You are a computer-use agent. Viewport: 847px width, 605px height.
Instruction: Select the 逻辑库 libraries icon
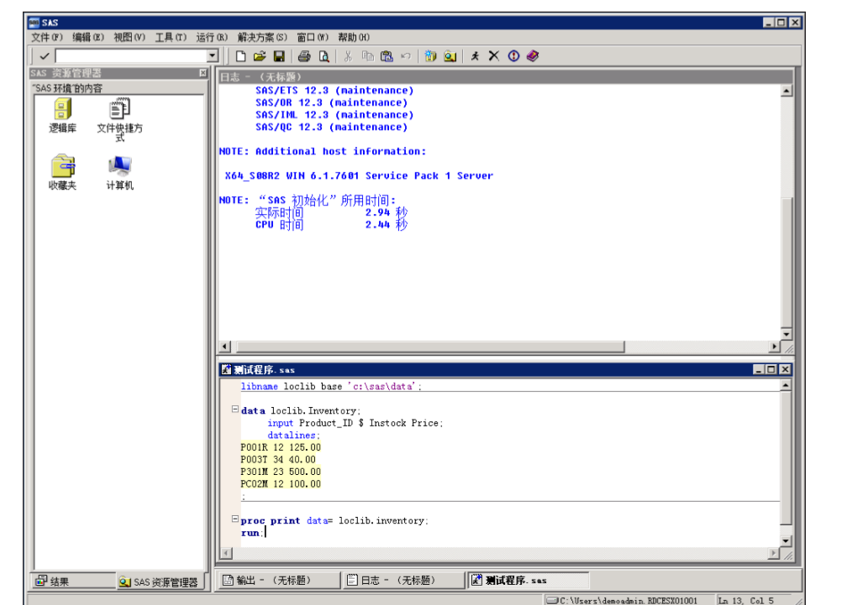pos(63,116)
